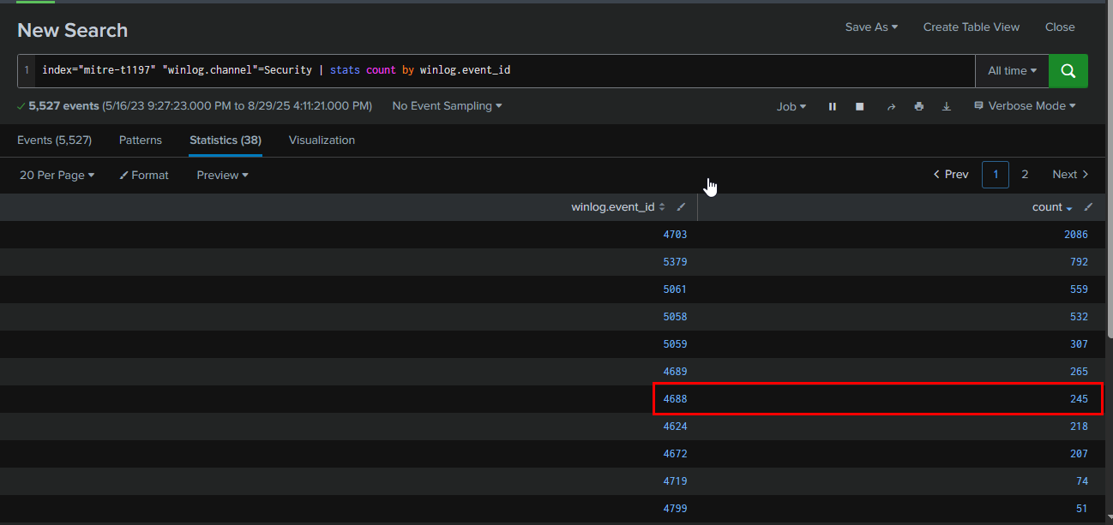Export results with the download icon
Screen dimensions: 1113x525
(x=947, y=106)
